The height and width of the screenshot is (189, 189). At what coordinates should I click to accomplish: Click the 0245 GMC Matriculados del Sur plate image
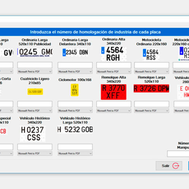click(35, 53)
